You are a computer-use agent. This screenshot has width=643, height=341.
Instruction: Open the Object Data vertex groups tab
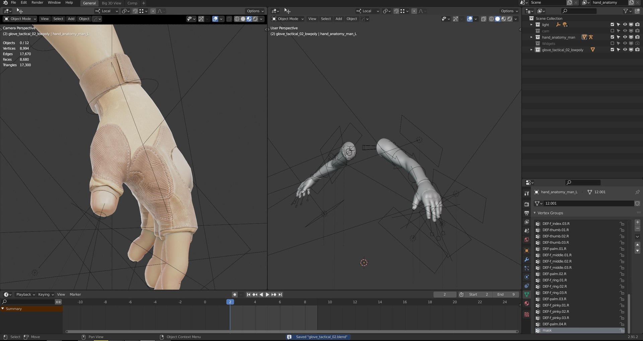pyautogui.click(x=526, y=294)
